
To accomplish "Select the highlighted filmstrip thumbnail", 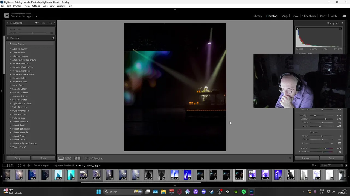I will [x=239, y=175].
